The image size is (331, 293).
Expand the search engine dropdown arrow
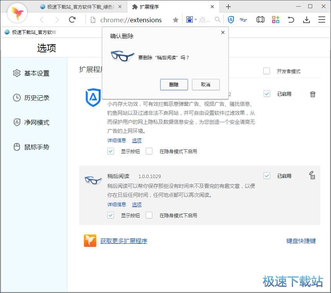coord(196,20)
